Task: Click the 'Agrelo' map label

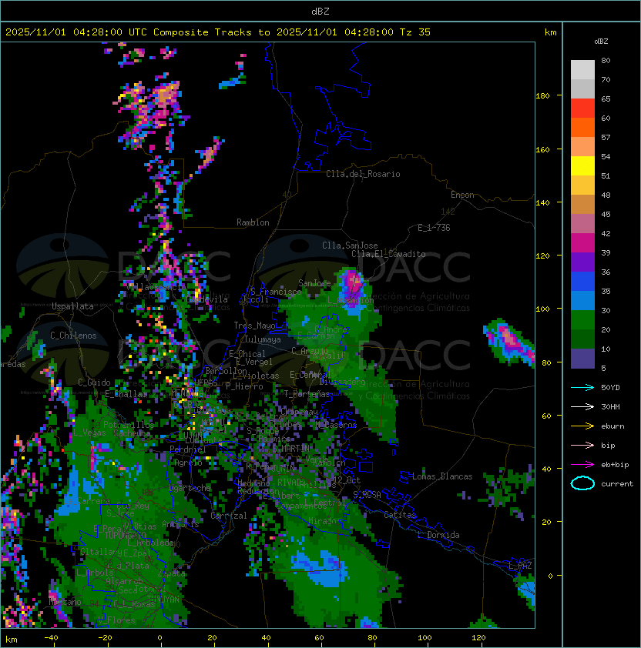Action: [x=188, y=463]
